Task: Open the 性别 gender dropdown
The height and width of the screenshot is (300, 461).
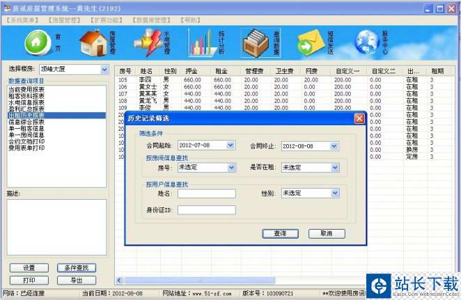Action: pyautogui.click(x=334, y=194)
